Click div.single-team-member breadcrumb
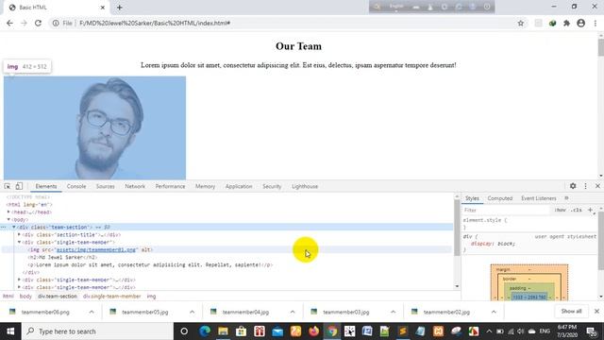 111,296
